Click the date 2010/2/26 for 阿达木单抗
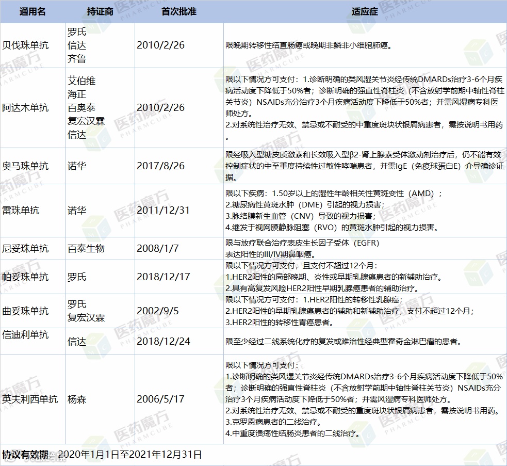This screenshot has height=466, width=507. (x=160, y=107)
